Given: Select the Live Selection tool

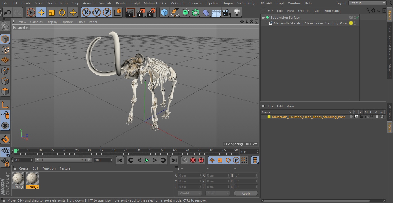Looking at the screenshot, I should click(x=31, y=12).
